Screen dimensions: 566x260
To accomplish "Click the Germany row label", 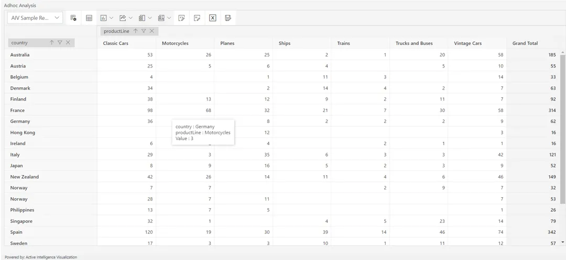I will pyautogui.click(x=20, y=121).
